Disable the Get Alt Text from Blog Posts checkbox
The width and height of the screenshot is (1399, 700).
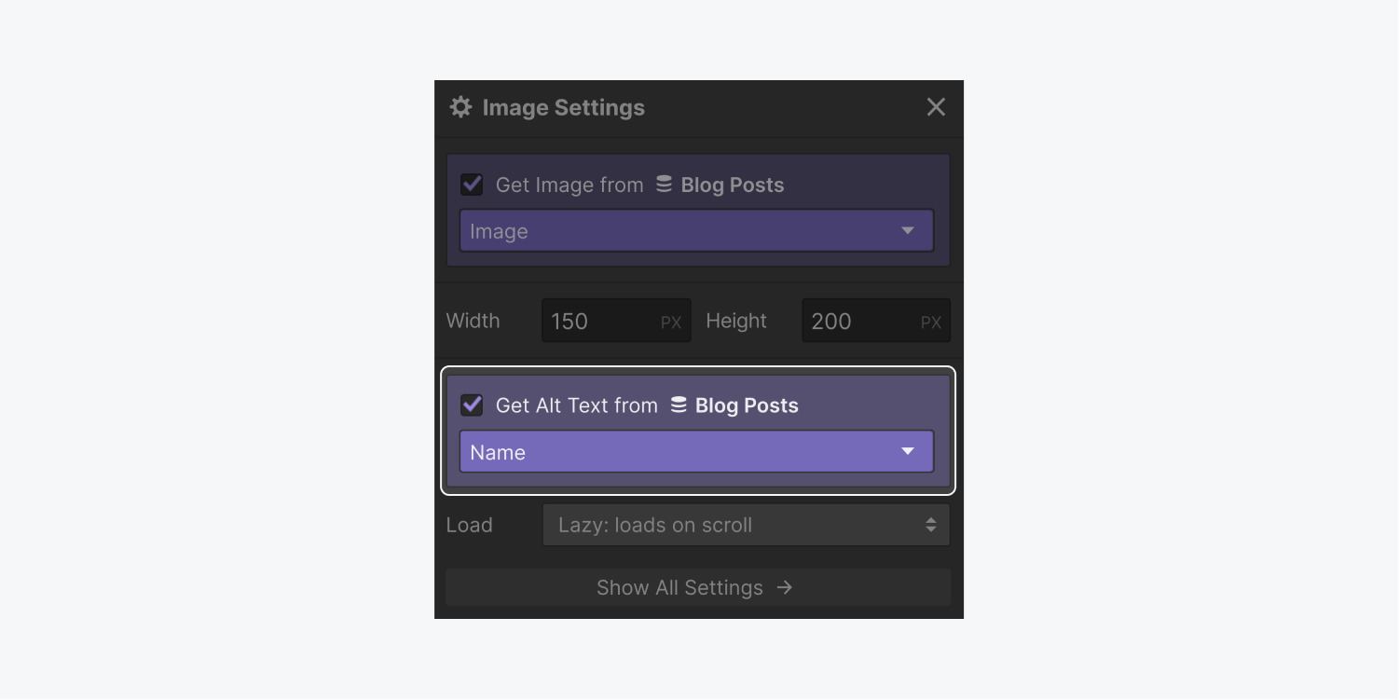(472, 405)
